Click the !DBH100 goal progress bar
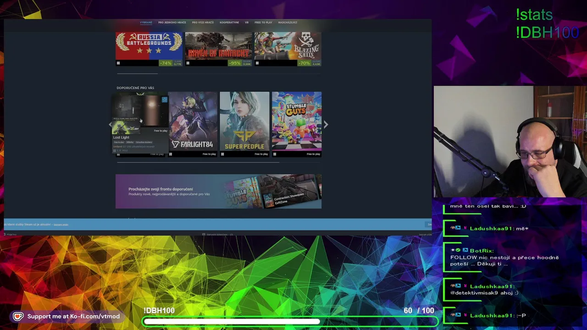587x330 pixels. point(291,322)
